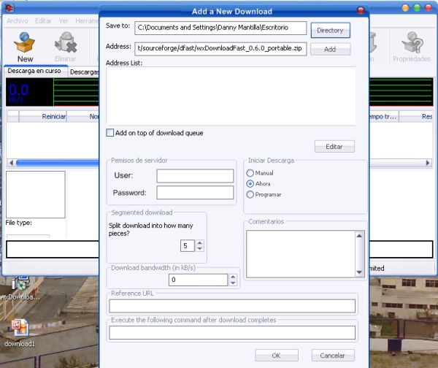
Task: Click the Add address button
Action: [x=330, y=49]
